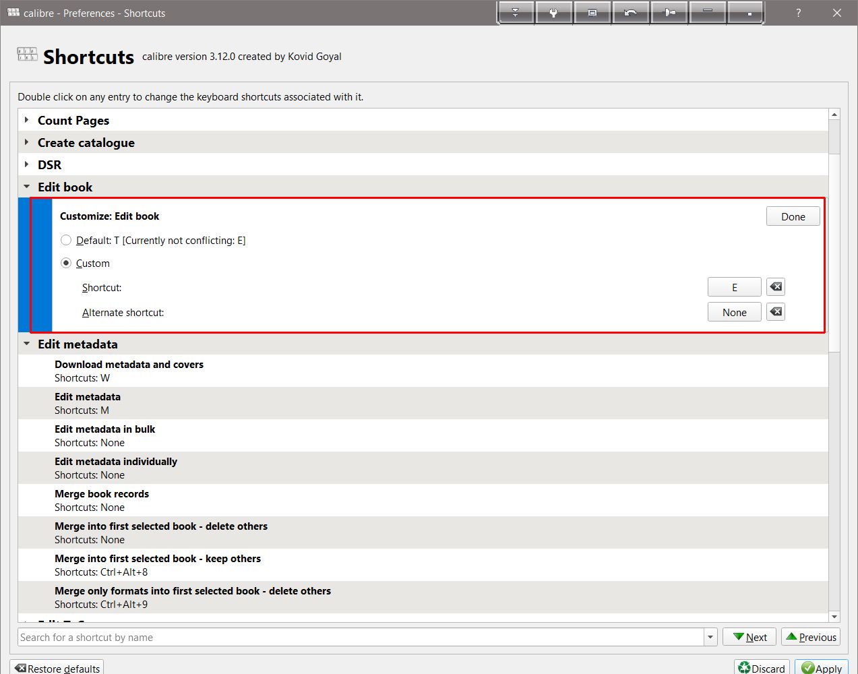Click Restore defaults button
The width and height of the screenshot is (858, 674).
click(57, 667)
